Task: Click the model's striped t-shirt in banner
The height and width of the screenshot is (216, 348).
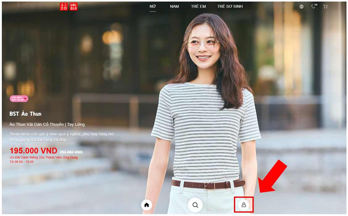Action: click(x=204, y=130)
